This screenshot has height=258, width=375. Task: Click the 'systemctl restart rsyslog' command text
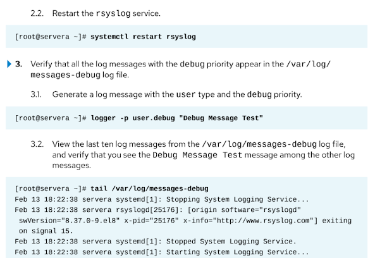[143, 37]
